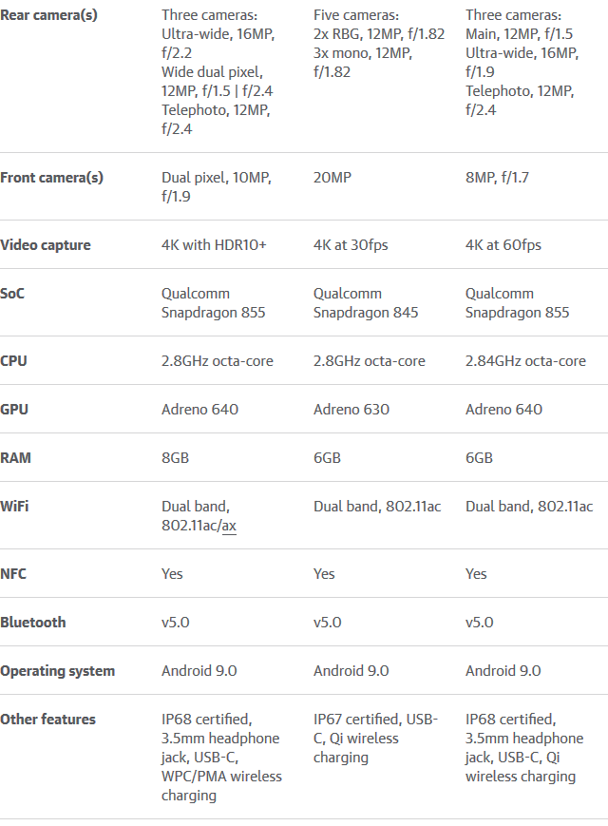Click the "SoC" row header

pyautogui.click(x=12, y=294)
